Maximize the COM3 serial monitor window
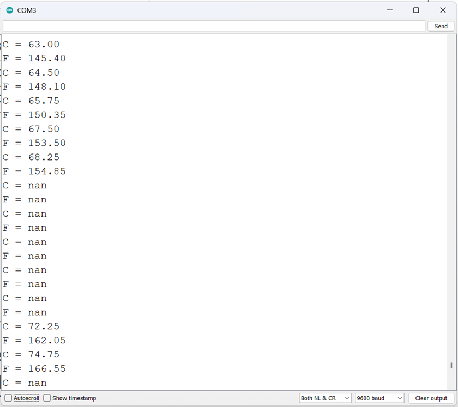The image size is (458, 407). pos(416,10)
